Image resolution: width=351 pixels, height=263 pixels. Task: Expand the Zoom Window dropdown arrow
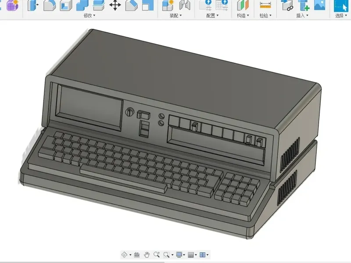pyautogui.click(x=172, y=255)
